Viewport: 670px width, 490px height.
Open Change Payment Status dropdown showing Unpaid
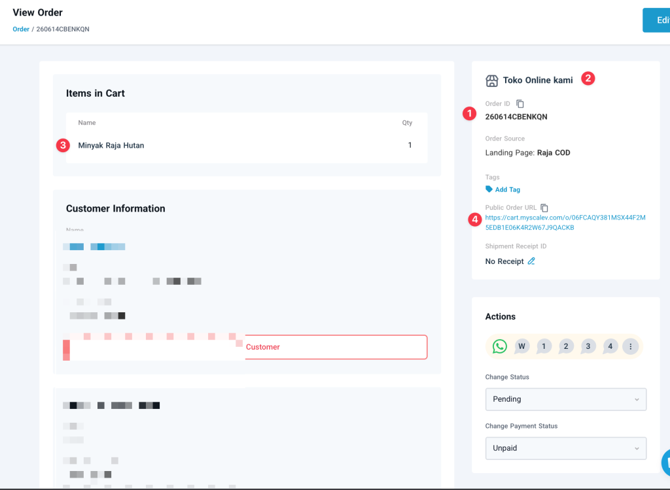[x=566, y=448]
